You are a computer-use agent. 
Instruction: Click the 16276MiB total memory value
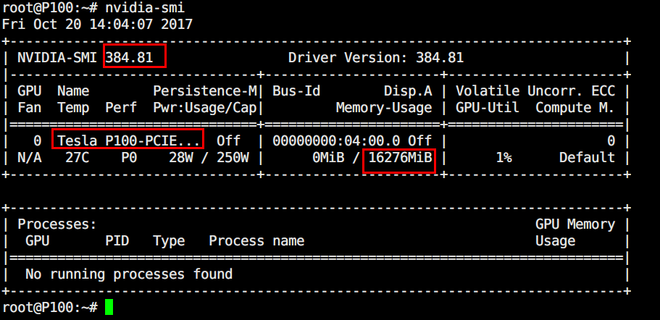pos(400,158)
